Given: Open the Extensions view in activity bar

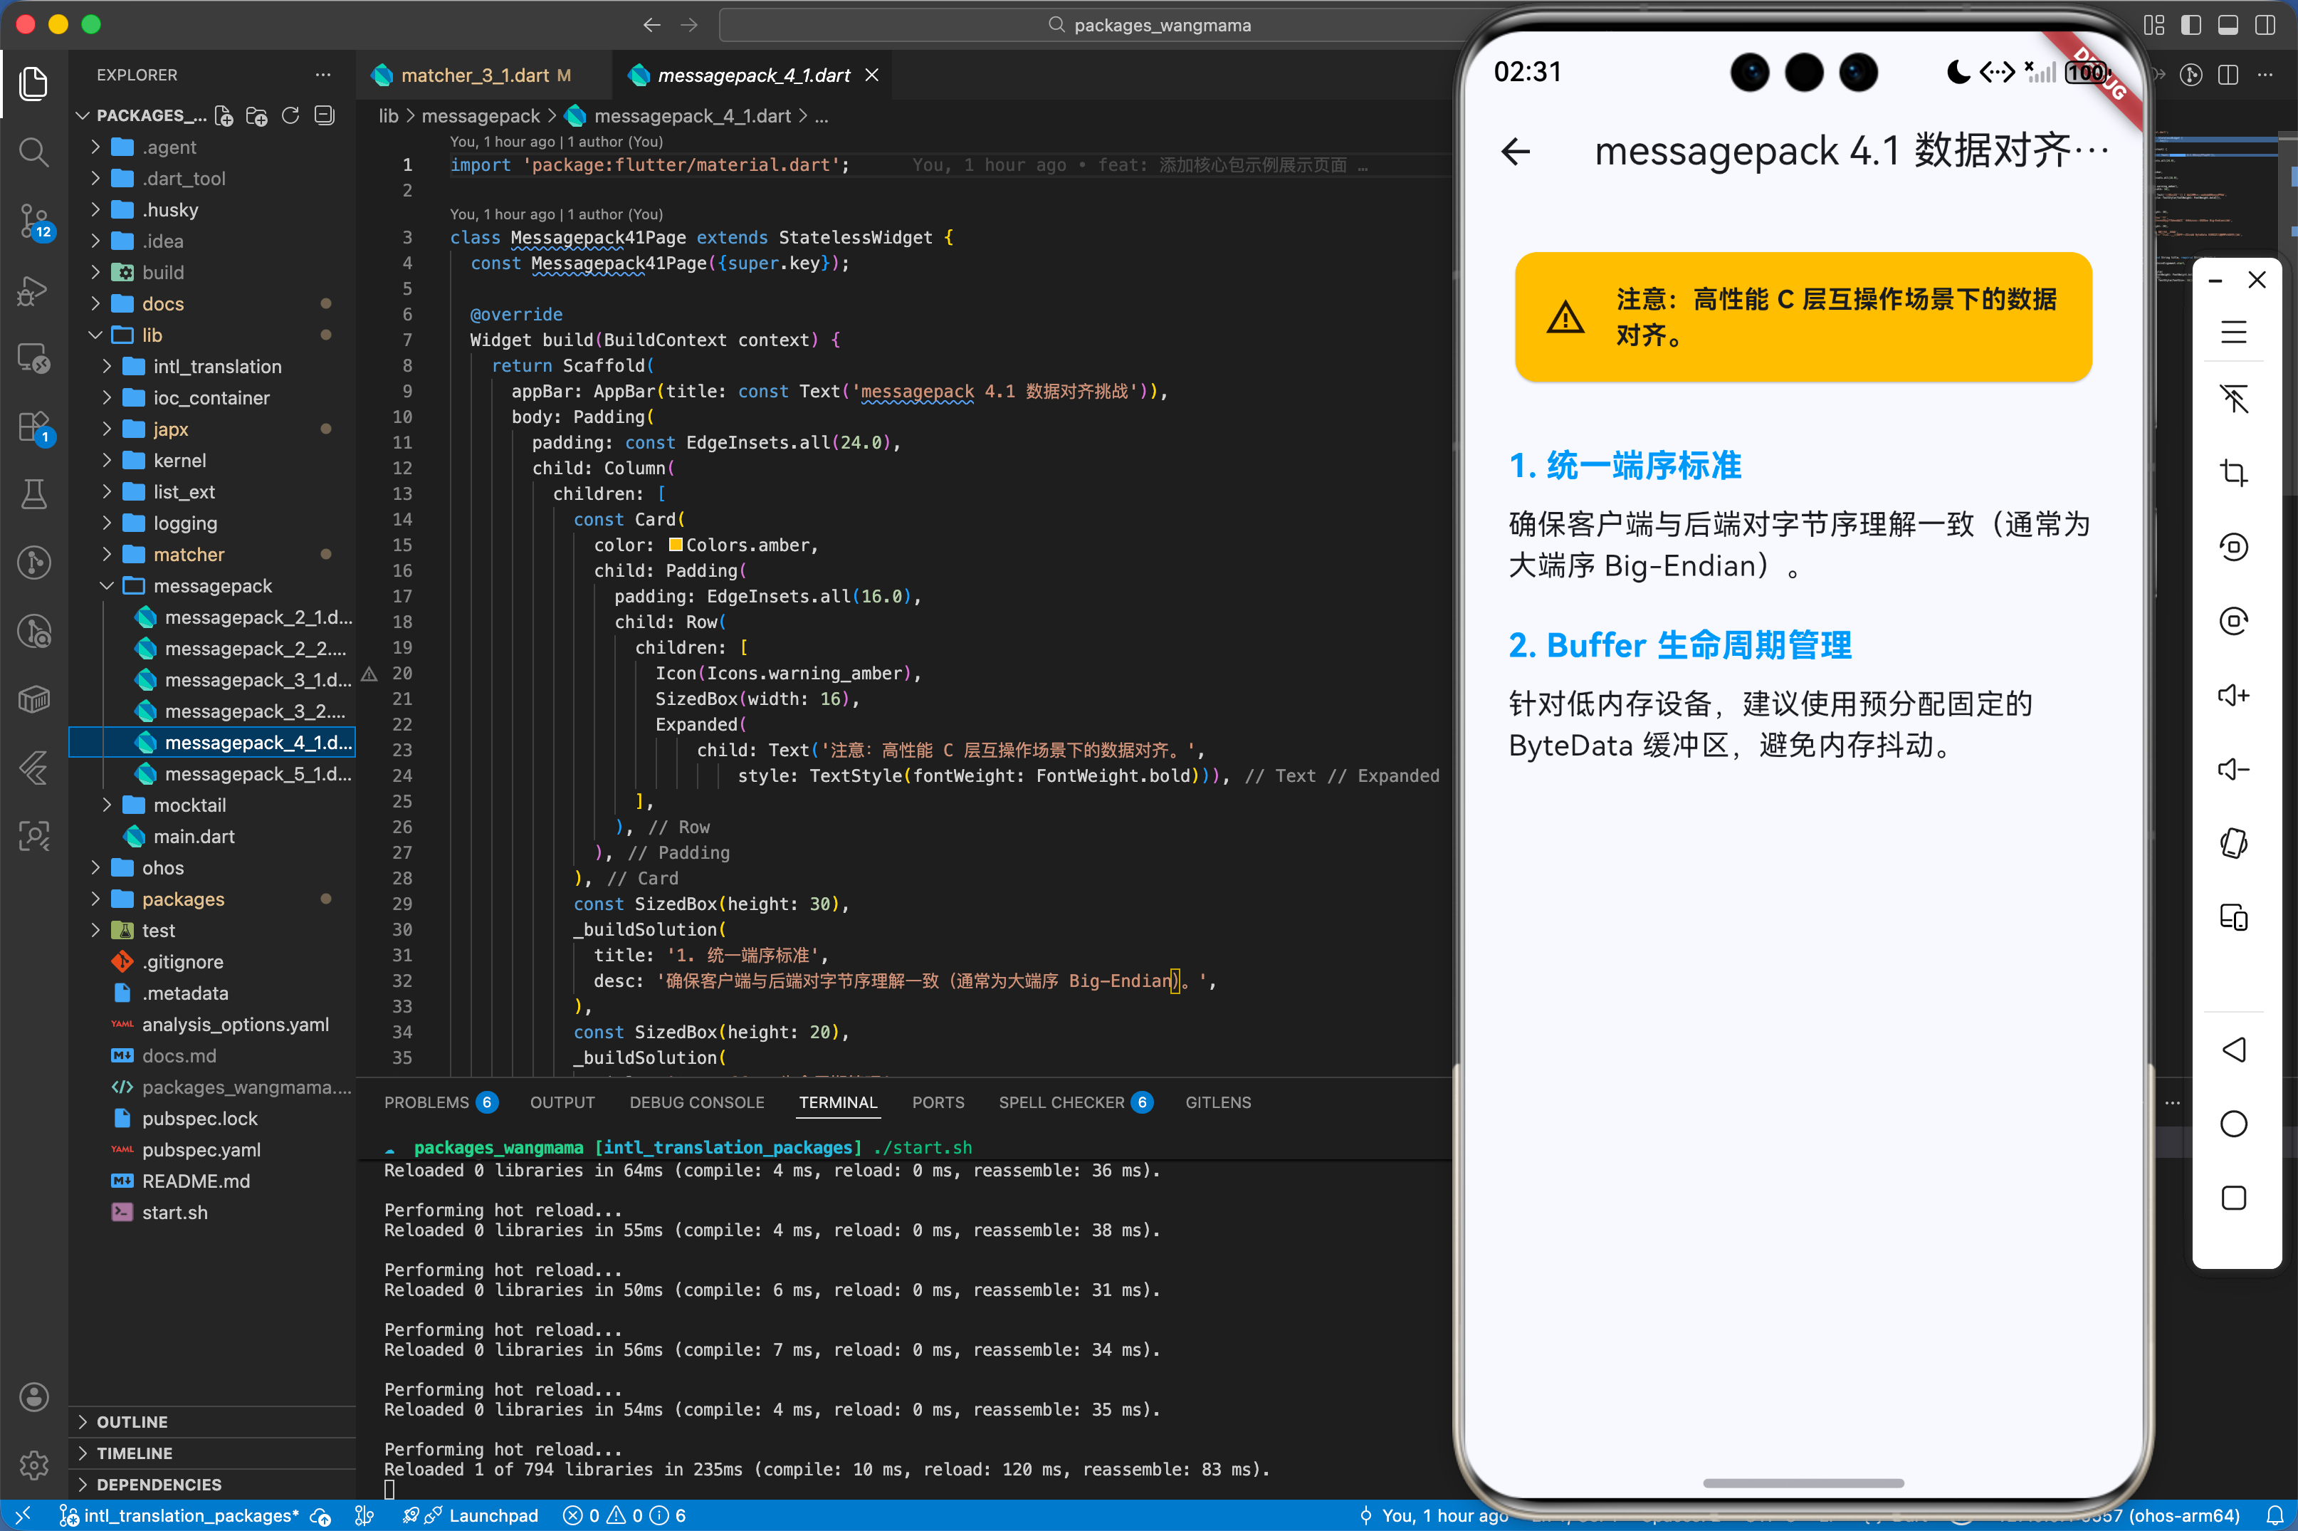Looking at the screenshot, I should [x=33, y=428].
